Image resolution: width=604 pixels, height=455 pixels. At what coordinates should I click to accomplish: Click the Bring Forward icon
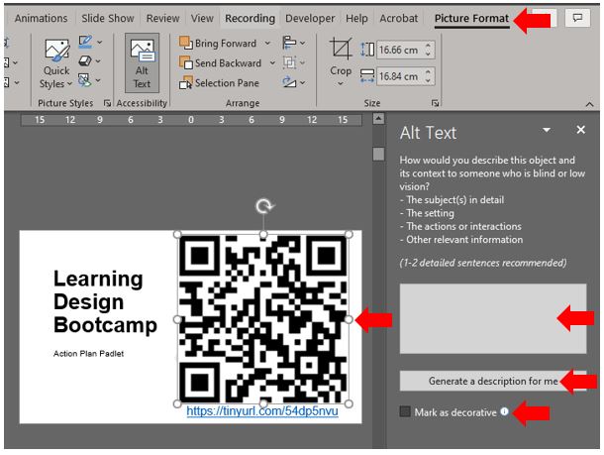[186, 43]
